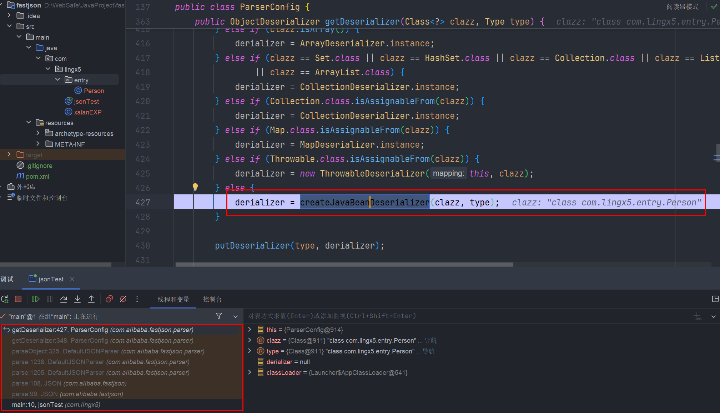Screen dimensions: 720x413
Task: Toggle Mute Breakpoints
Action: (x=123, y=299)
